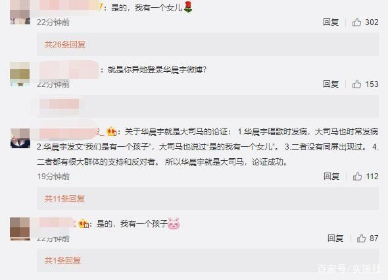
Task: Reply to the 大司马论证 comment
Action: click(331, 177)
